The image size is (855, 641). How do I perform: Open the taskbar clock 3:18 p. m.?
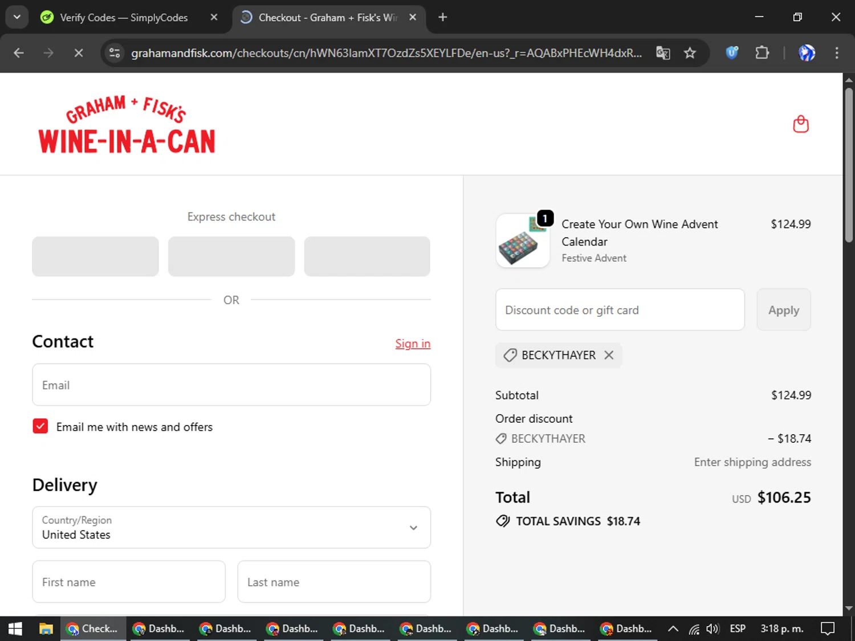coord(782,628)
